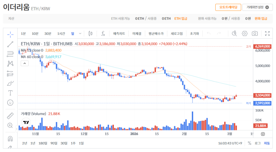This screenshot has width=276, height=152.
Task: Click the 2,592,000 low price label
Action: [x=263, y=103]
